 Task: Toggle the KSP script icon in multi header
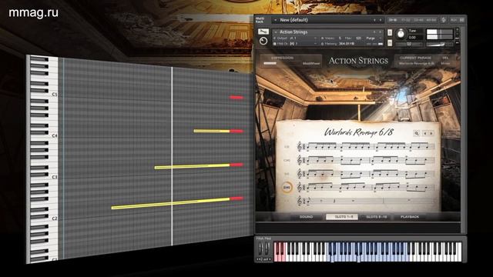tap(444, 20)
